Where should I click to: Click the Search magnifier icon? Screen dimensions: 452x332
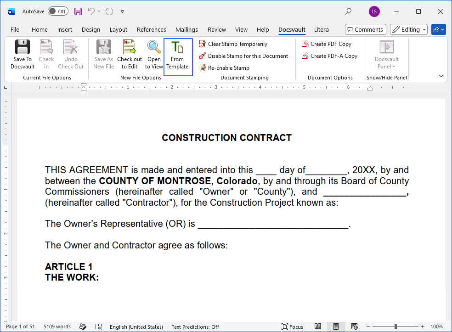pos(348,11)
